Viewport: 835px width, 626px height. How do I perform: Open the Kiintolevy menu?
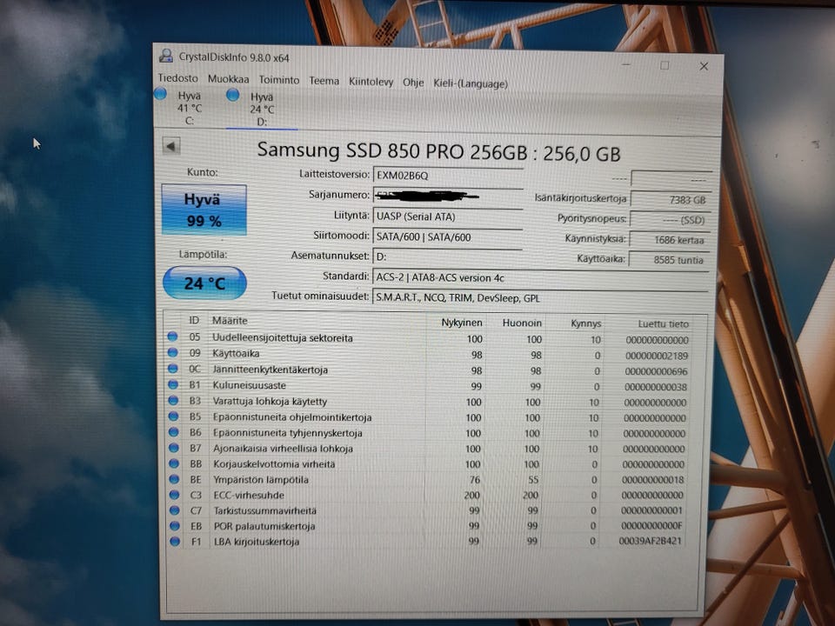click(x=371, y=82)
